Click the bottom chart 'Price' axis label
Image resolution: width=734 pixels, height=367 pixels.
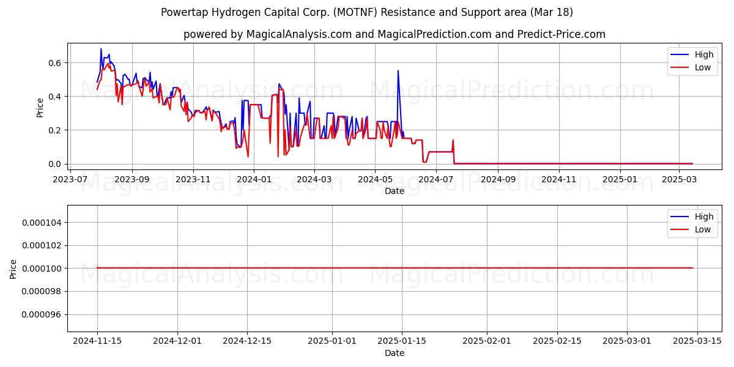13,269
